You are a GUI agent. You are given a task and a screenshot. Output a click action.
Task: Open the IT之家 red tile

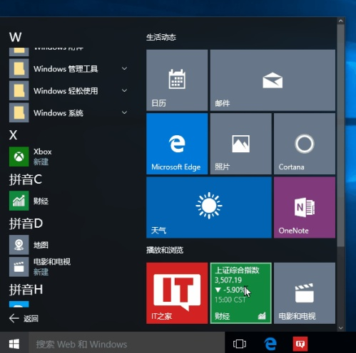(177, 293)
